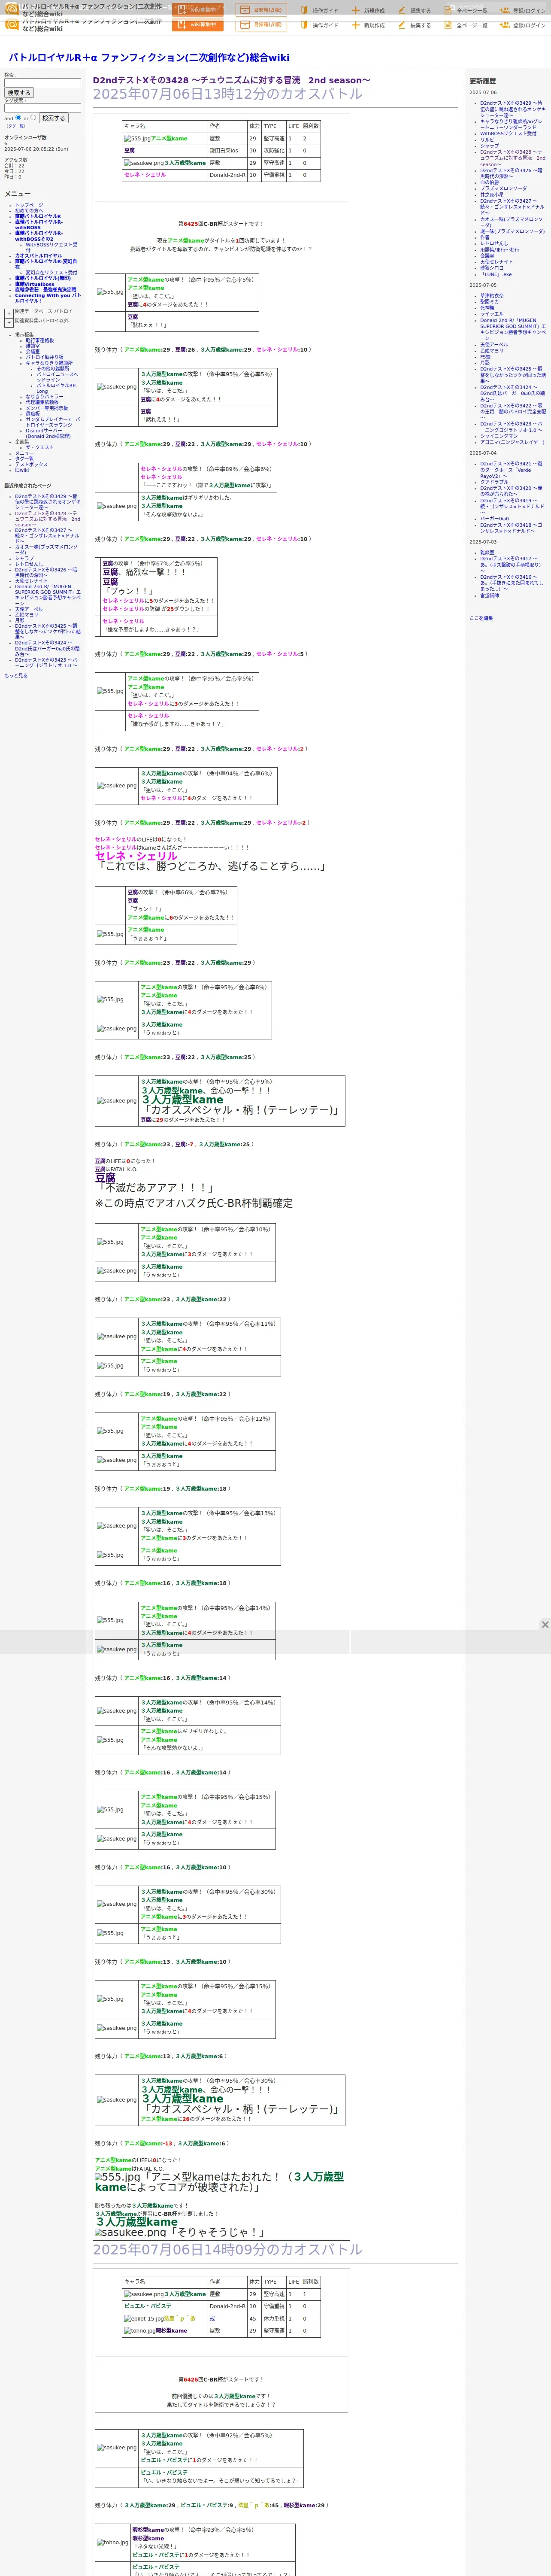This screenshot has height=2576, width=551.
Task: Open 愚痴板 link
Action: tap(33, 413)
